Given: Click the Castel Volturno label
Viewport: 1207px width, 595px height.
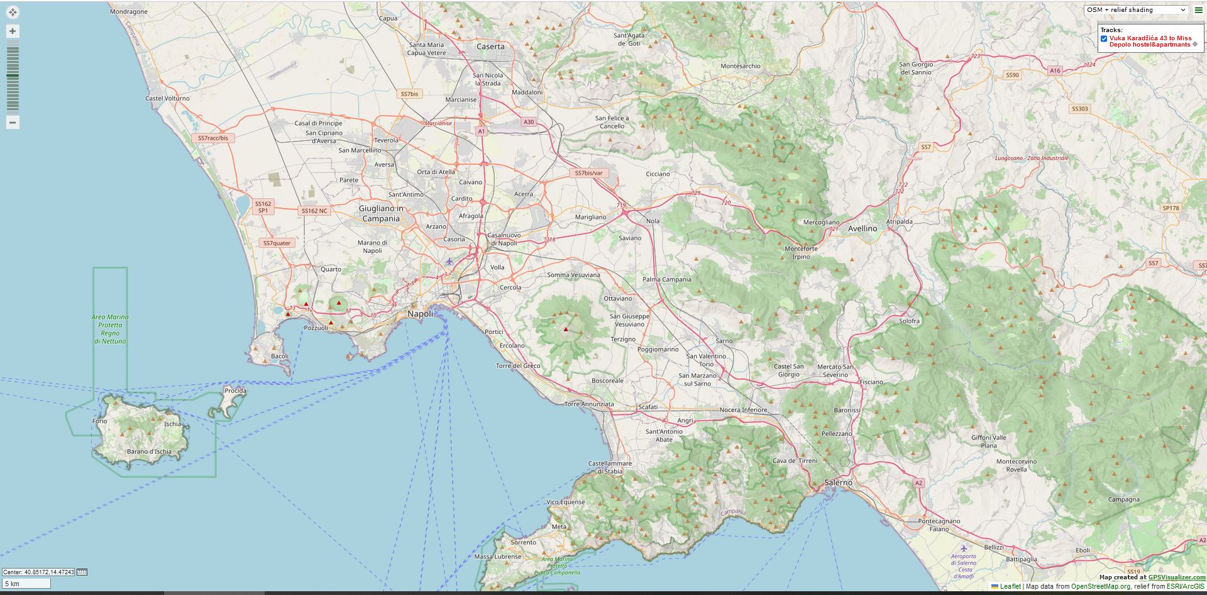Looking at the screenshot, I should point(167,98).
